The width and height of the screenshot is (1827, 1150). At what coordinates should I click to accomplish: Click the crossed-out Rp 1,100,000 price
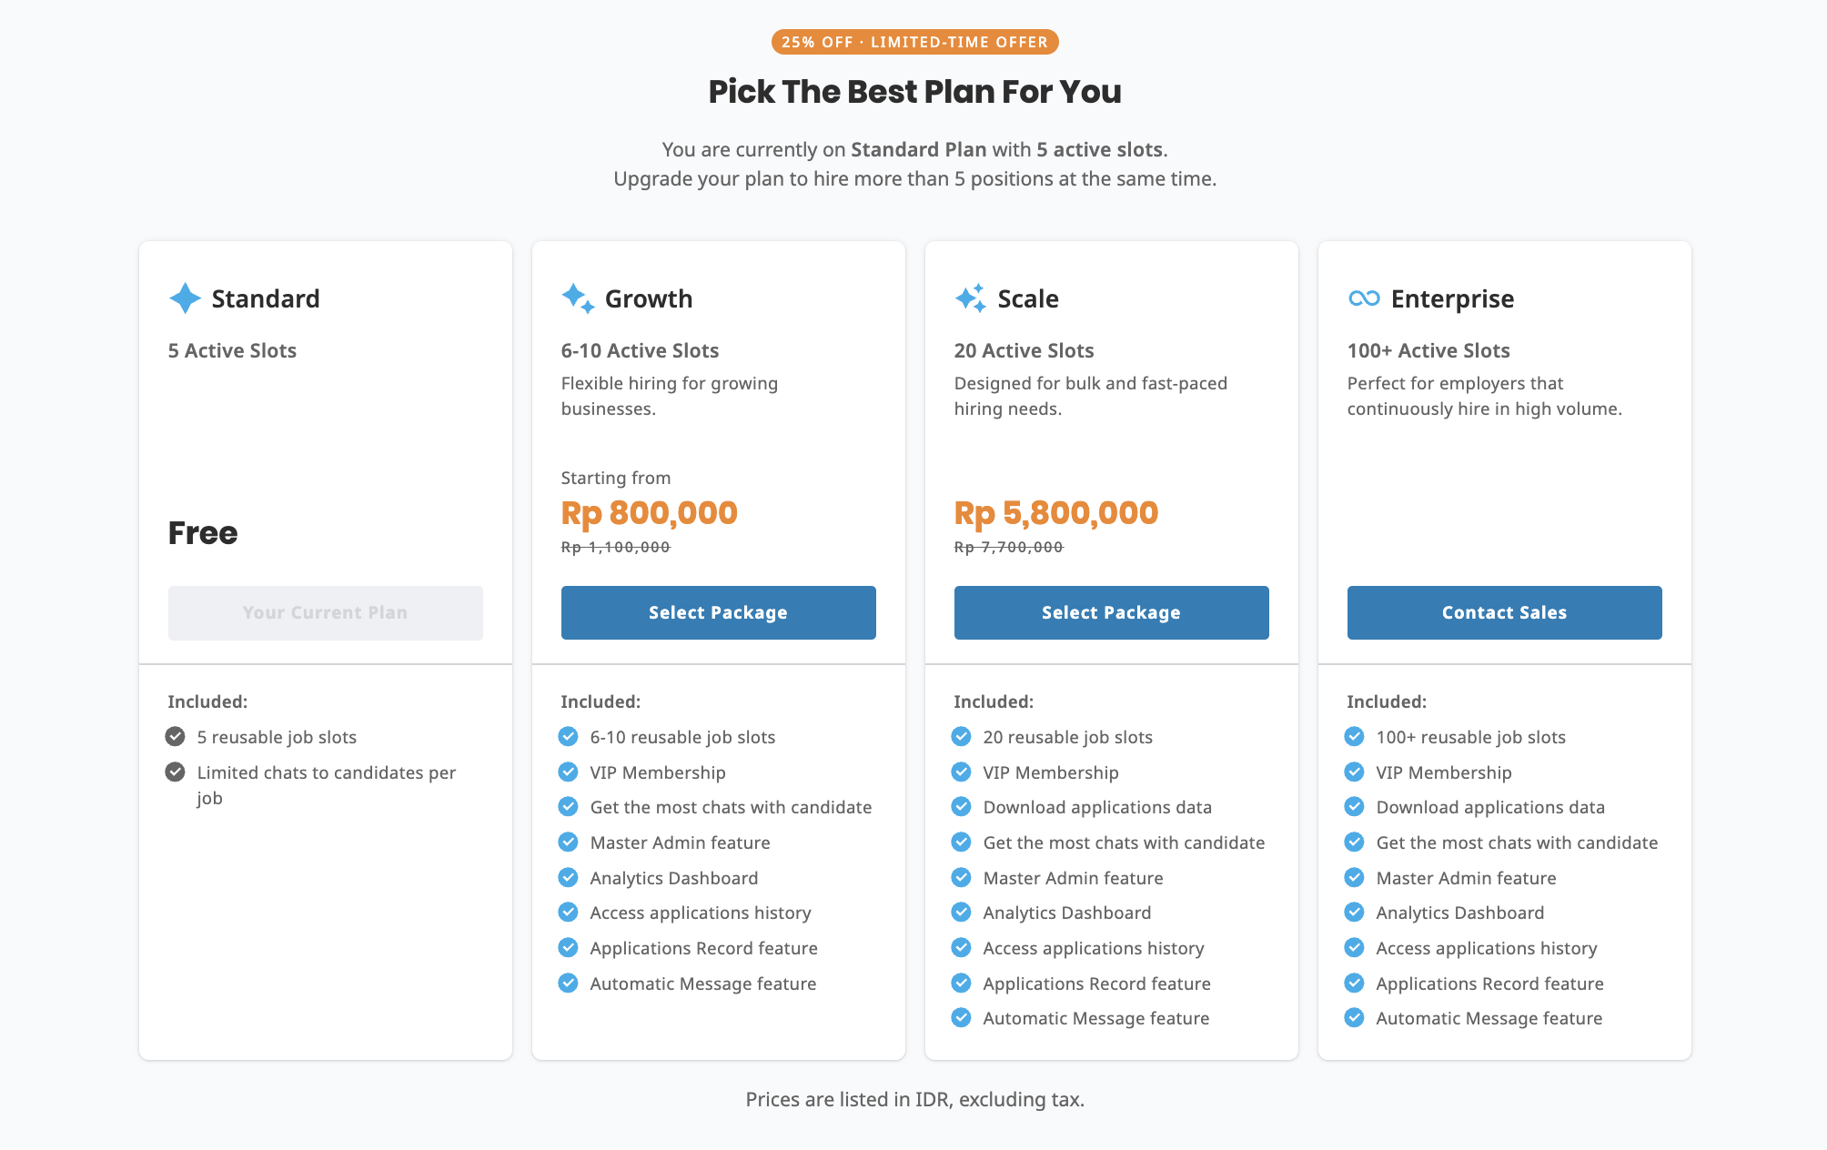click(614, 547)
